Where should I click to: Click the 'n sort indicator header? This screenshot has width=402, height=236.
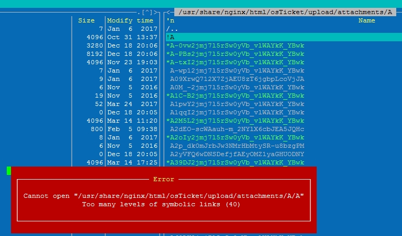click(170, 20)
